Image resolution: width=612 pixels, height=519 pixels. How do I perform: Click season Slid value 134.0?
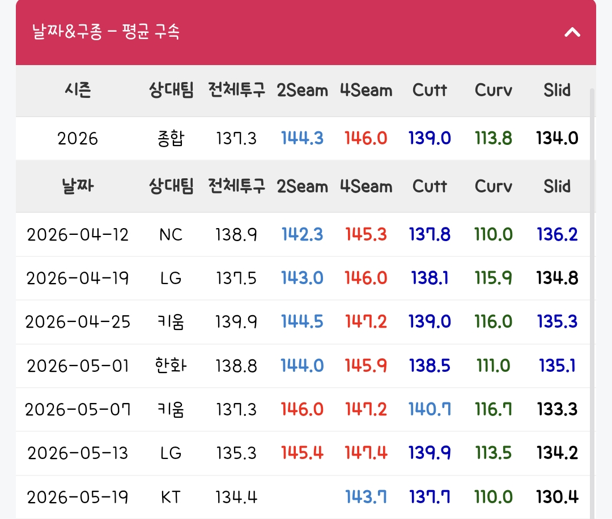pos(557,139)
